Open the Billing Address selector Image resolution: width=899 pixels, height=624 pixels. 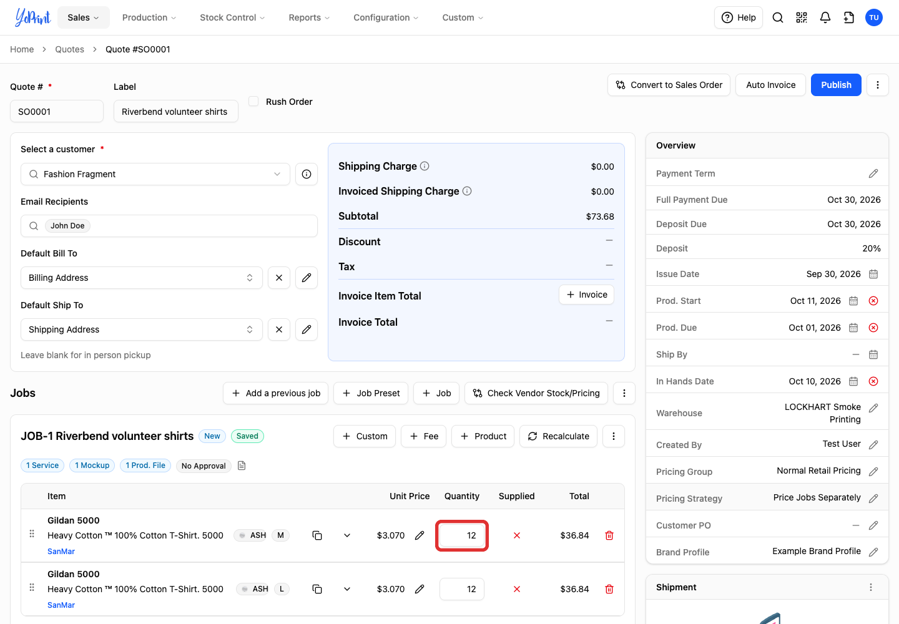[x=142, y=278]
